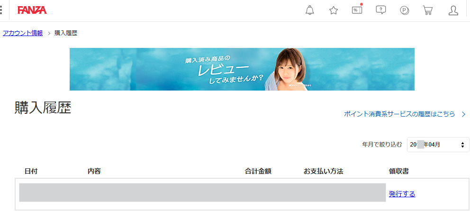
Task: Click the お支払い方法 column header
Action: pyautogui.click(x=323, y=171)
